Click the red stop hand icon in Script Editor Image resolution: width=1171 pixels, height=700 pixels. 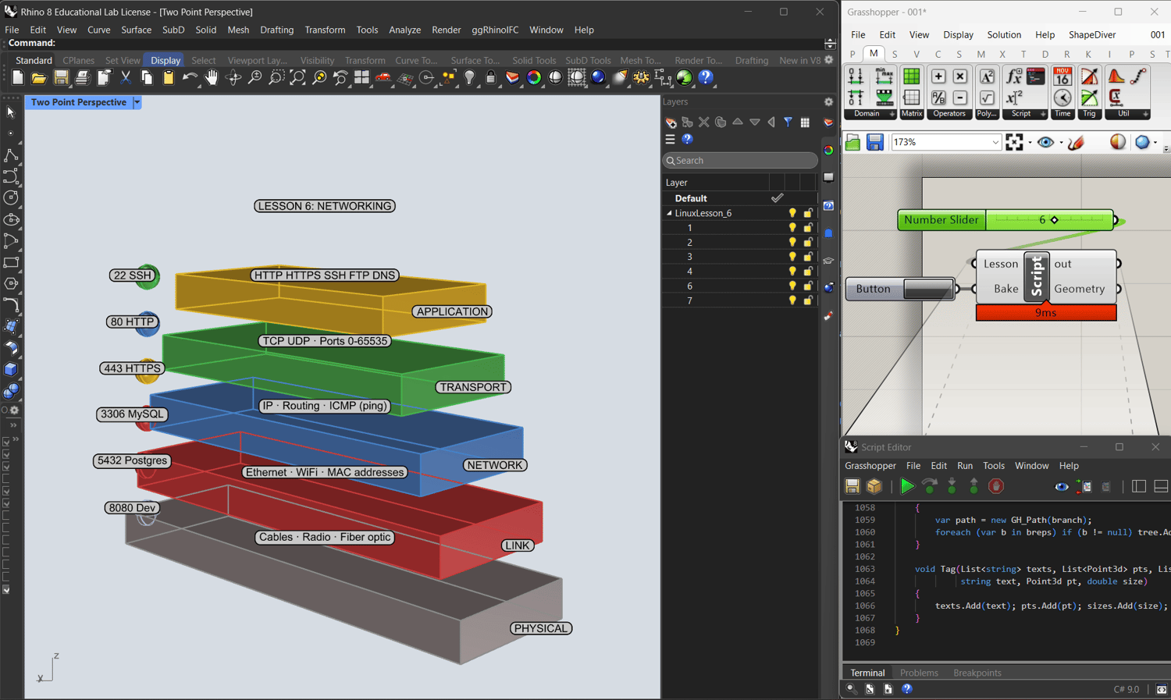tap(996, 487)
